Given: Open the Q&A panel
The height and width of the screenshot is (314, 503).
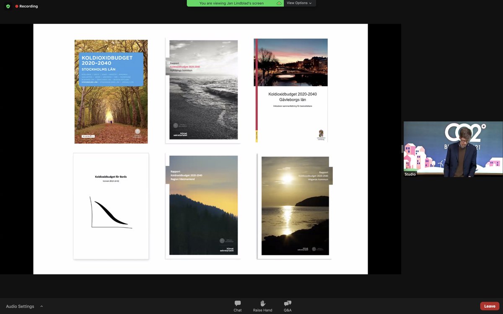Looking at the screenshot, I should [x=288, y=306].
